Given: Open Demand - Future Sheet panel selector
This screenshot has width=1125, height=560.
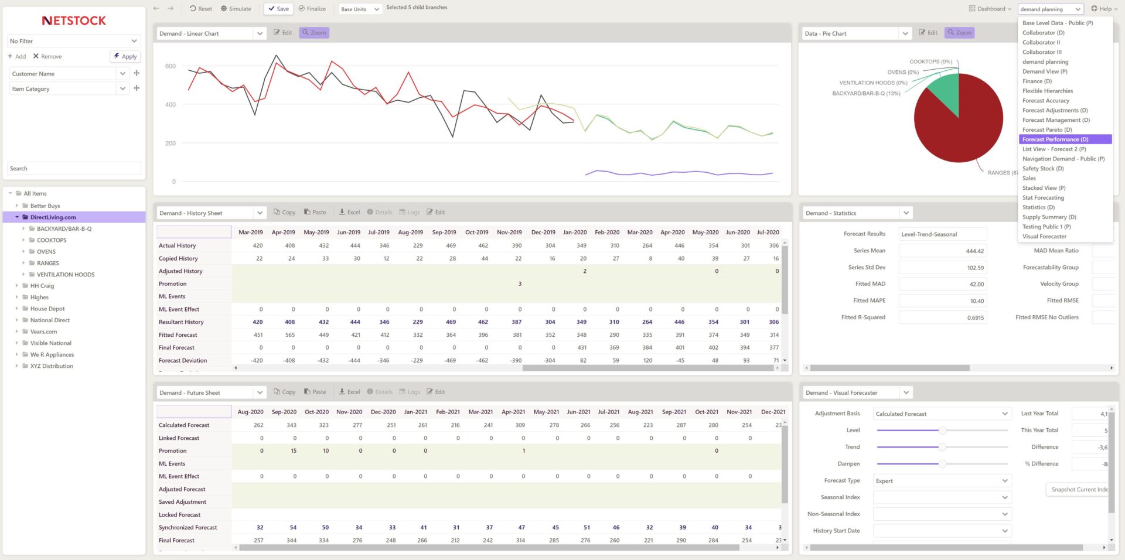Looking at the screenshot, I should coord(211,393).
